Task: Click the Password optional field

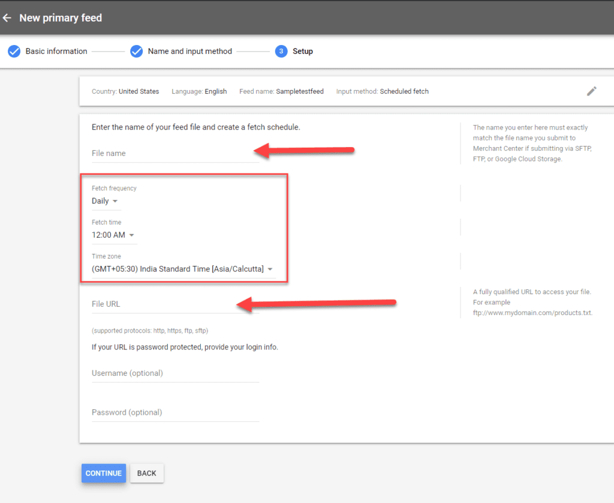Action: click(x=174, y=412)
